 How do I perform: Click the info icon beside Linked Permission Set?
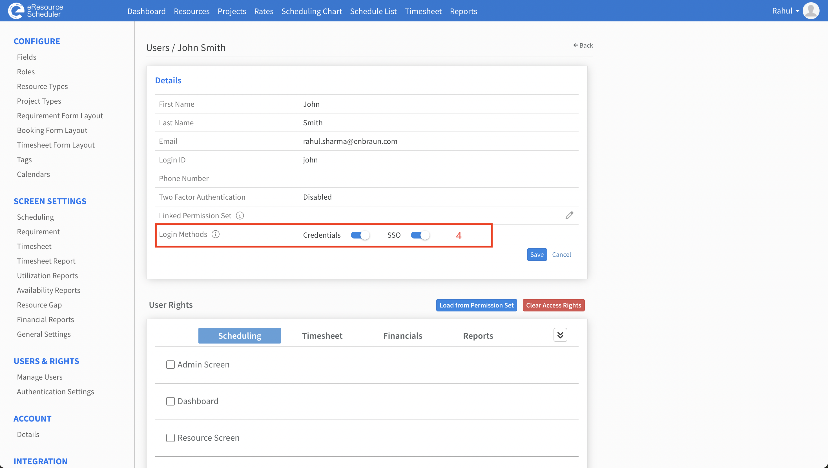pos(240,216)
